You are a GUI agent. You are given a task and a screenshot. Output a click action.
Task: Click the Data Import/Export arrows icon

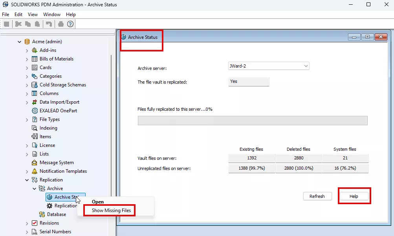(35, 102)
